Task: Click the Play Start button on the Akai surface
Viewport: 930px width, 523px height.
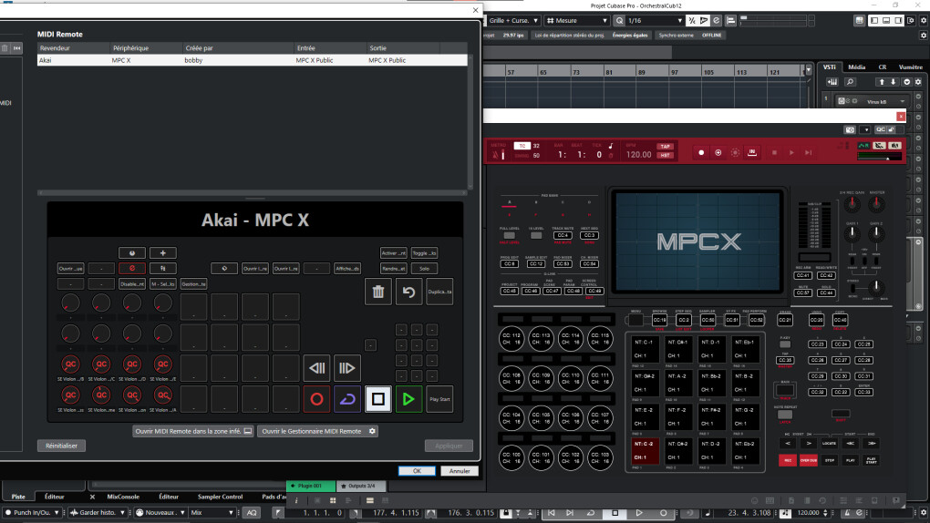Action: pos(439,399)
